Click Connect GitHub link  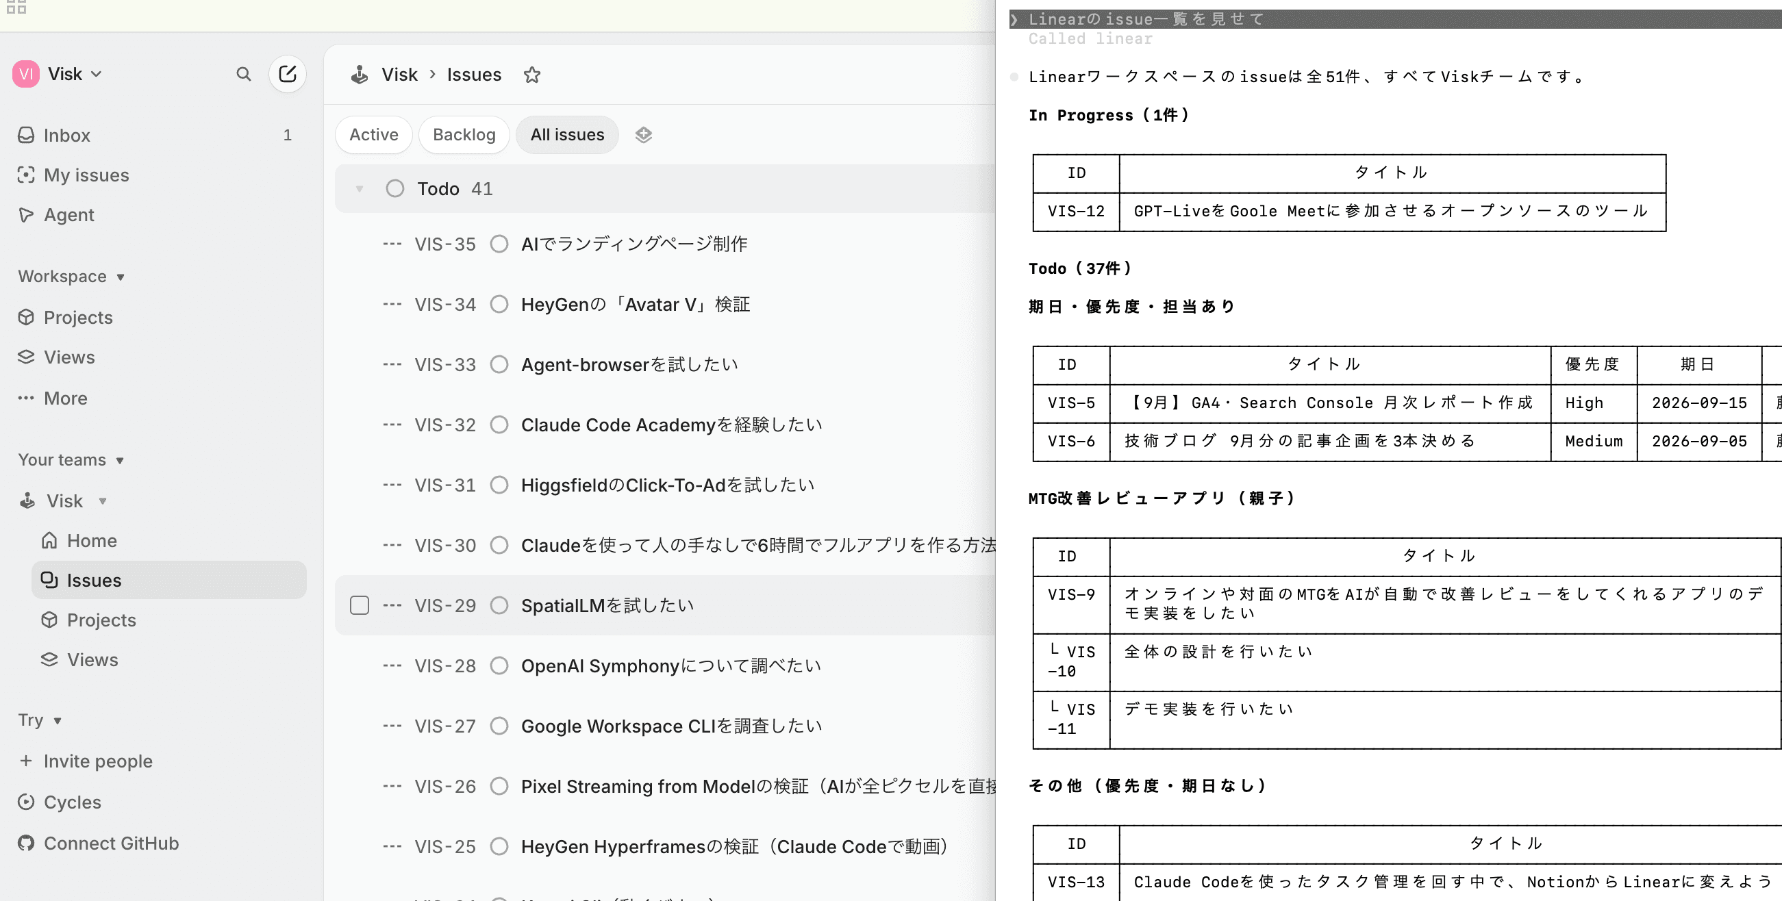(x=112, y=843)
